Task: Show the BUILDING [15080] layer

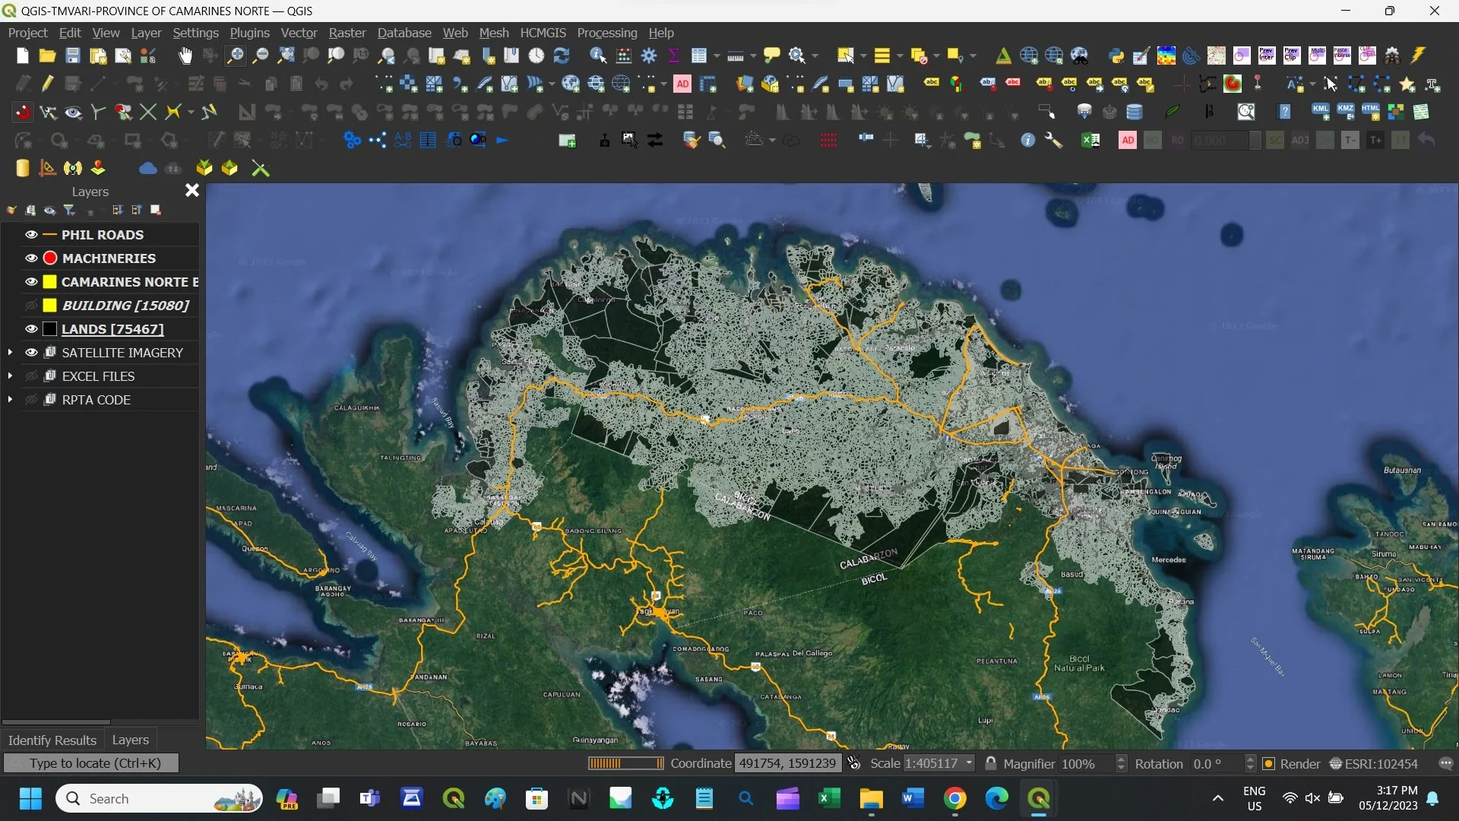Action: click(x=31, y=306)
